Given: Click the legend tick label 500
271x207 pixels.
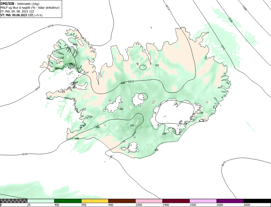Looking at the screenshot, I should click(84, 205).
